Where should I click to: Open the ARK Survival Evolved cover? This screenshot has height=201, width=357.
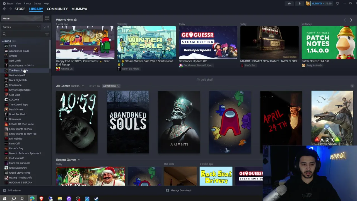pyautogui.click(x=332, y=118)
